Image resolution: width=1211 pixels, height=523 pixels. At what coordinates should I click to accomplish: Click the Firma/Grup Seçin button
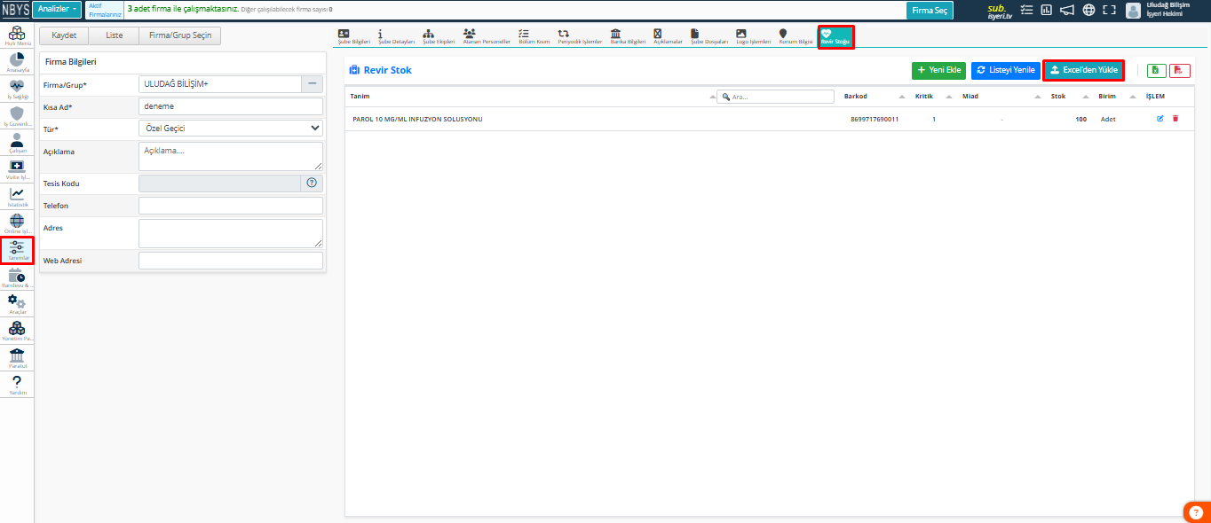pos(179,36)
